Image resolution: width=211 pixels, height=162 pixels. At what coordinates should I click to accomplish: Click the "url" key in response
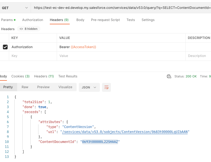[x=51, y=132]
